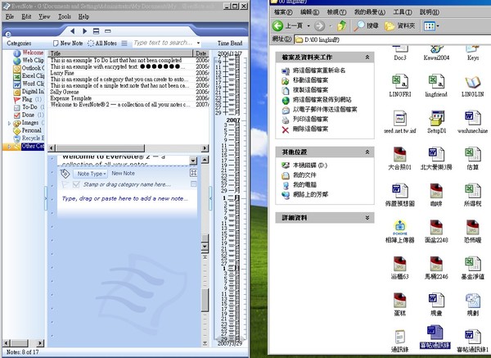This screenshot has height=358, width=491.
Task: Click the EverNote search text field
Action: [164, 43]
